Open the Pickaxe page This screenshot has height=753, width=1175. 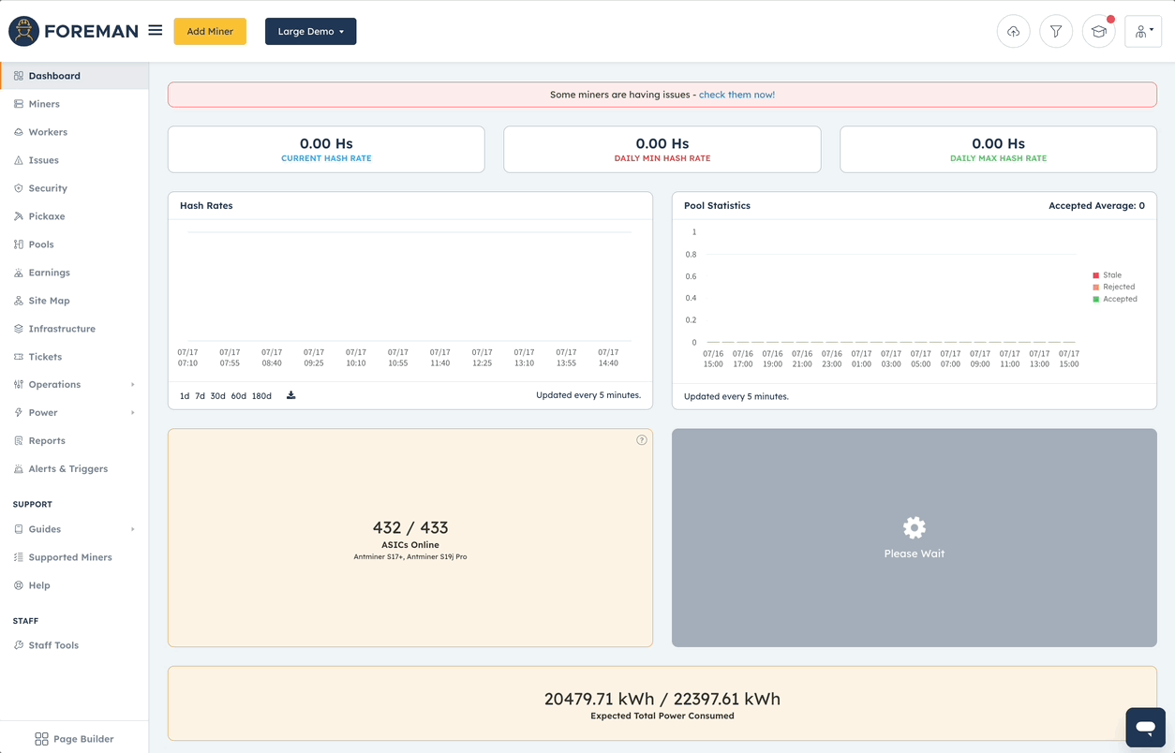(47, 216)
